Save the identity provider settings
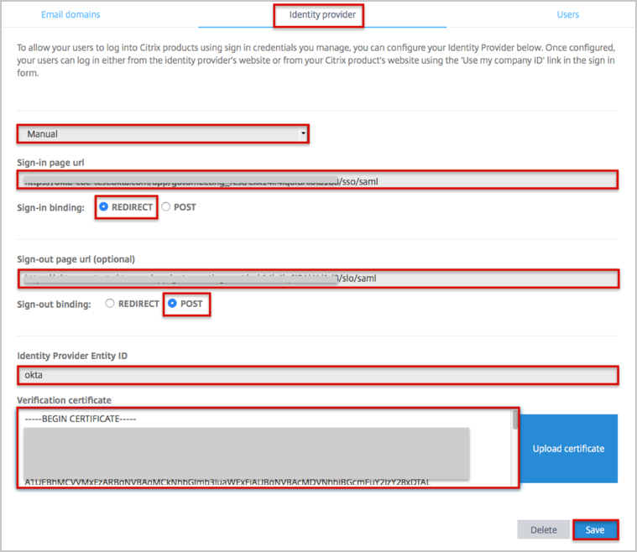The image size is (637, 552). pyautogui.click(x=595, y=530)
